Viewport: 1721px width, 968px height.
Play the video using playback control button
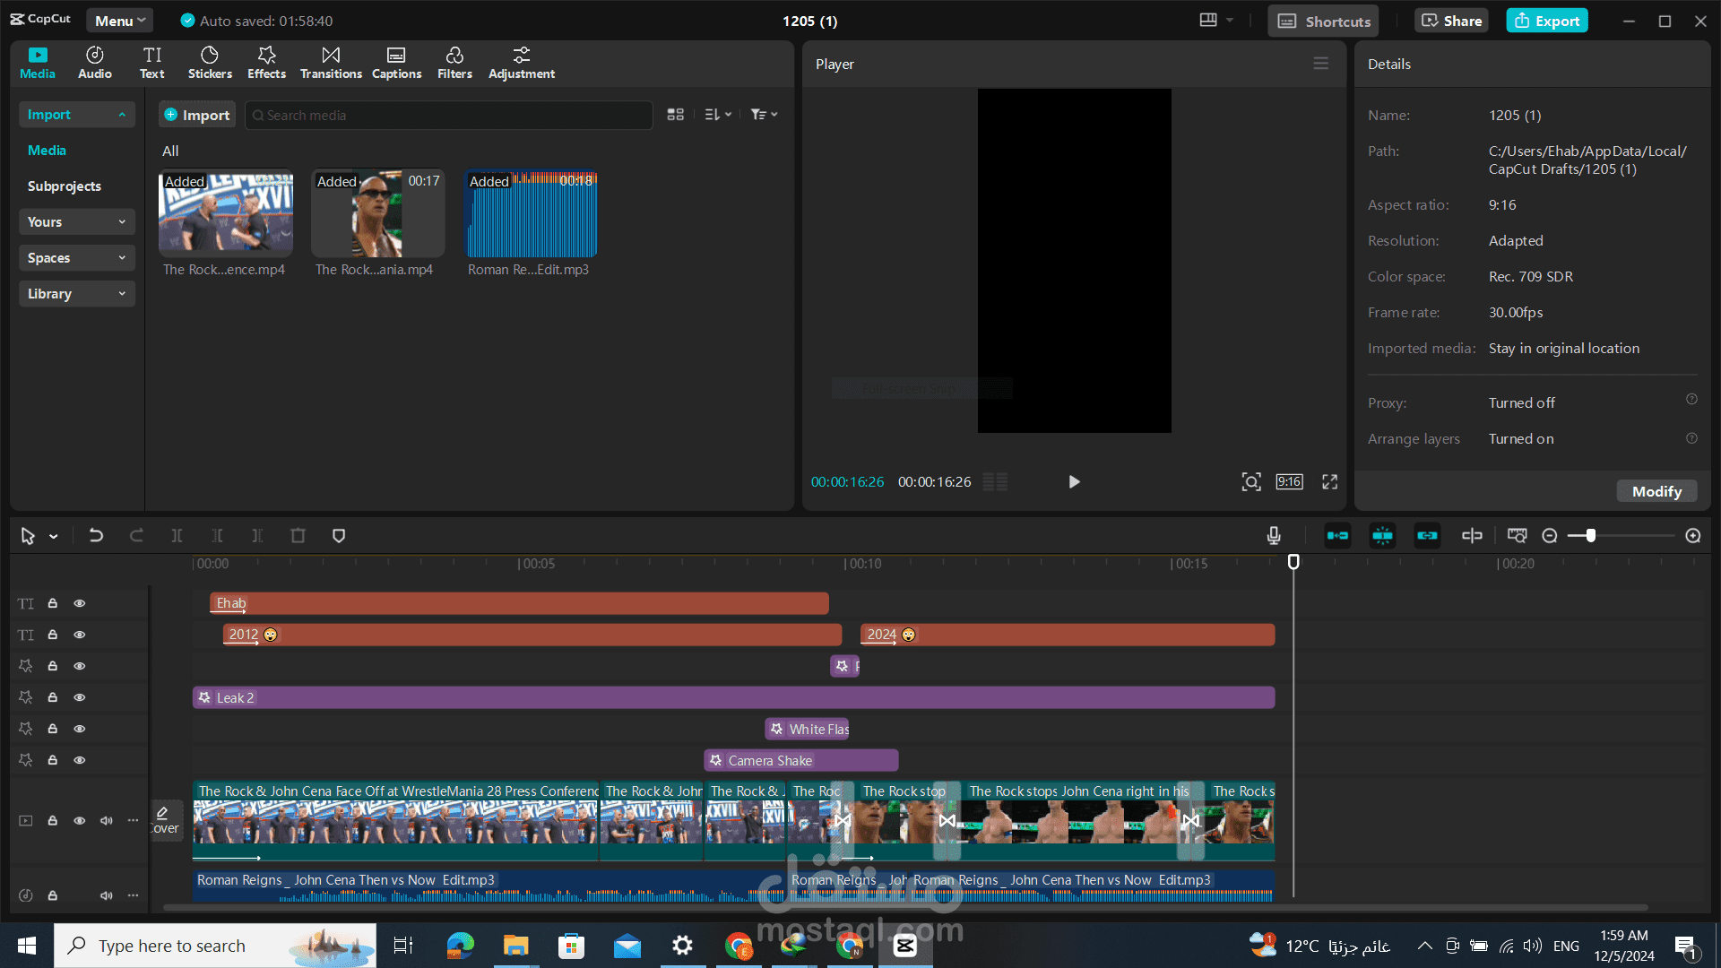tap(1075, 481)
